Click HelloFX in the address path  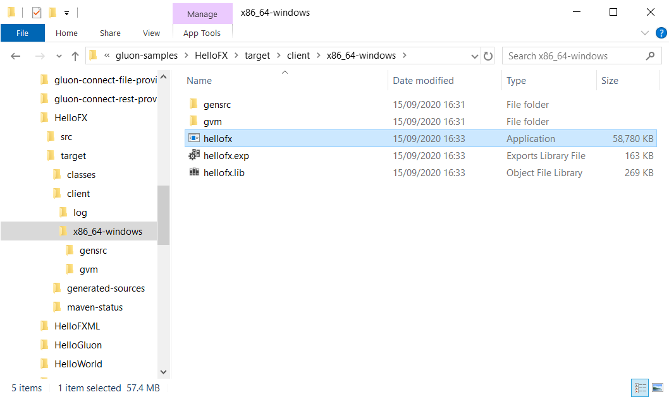[211, 56]
